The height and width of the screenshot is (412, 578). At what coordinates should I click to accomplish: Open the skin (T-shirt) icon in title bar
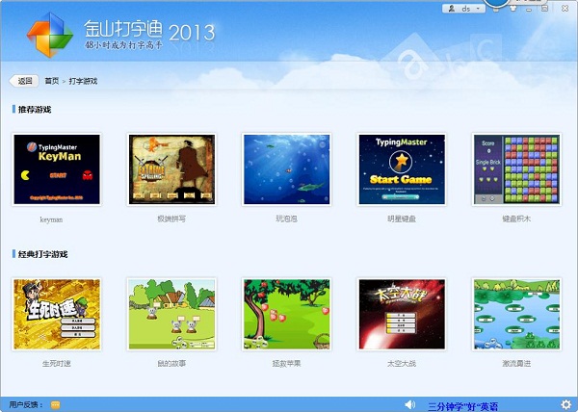512,8
